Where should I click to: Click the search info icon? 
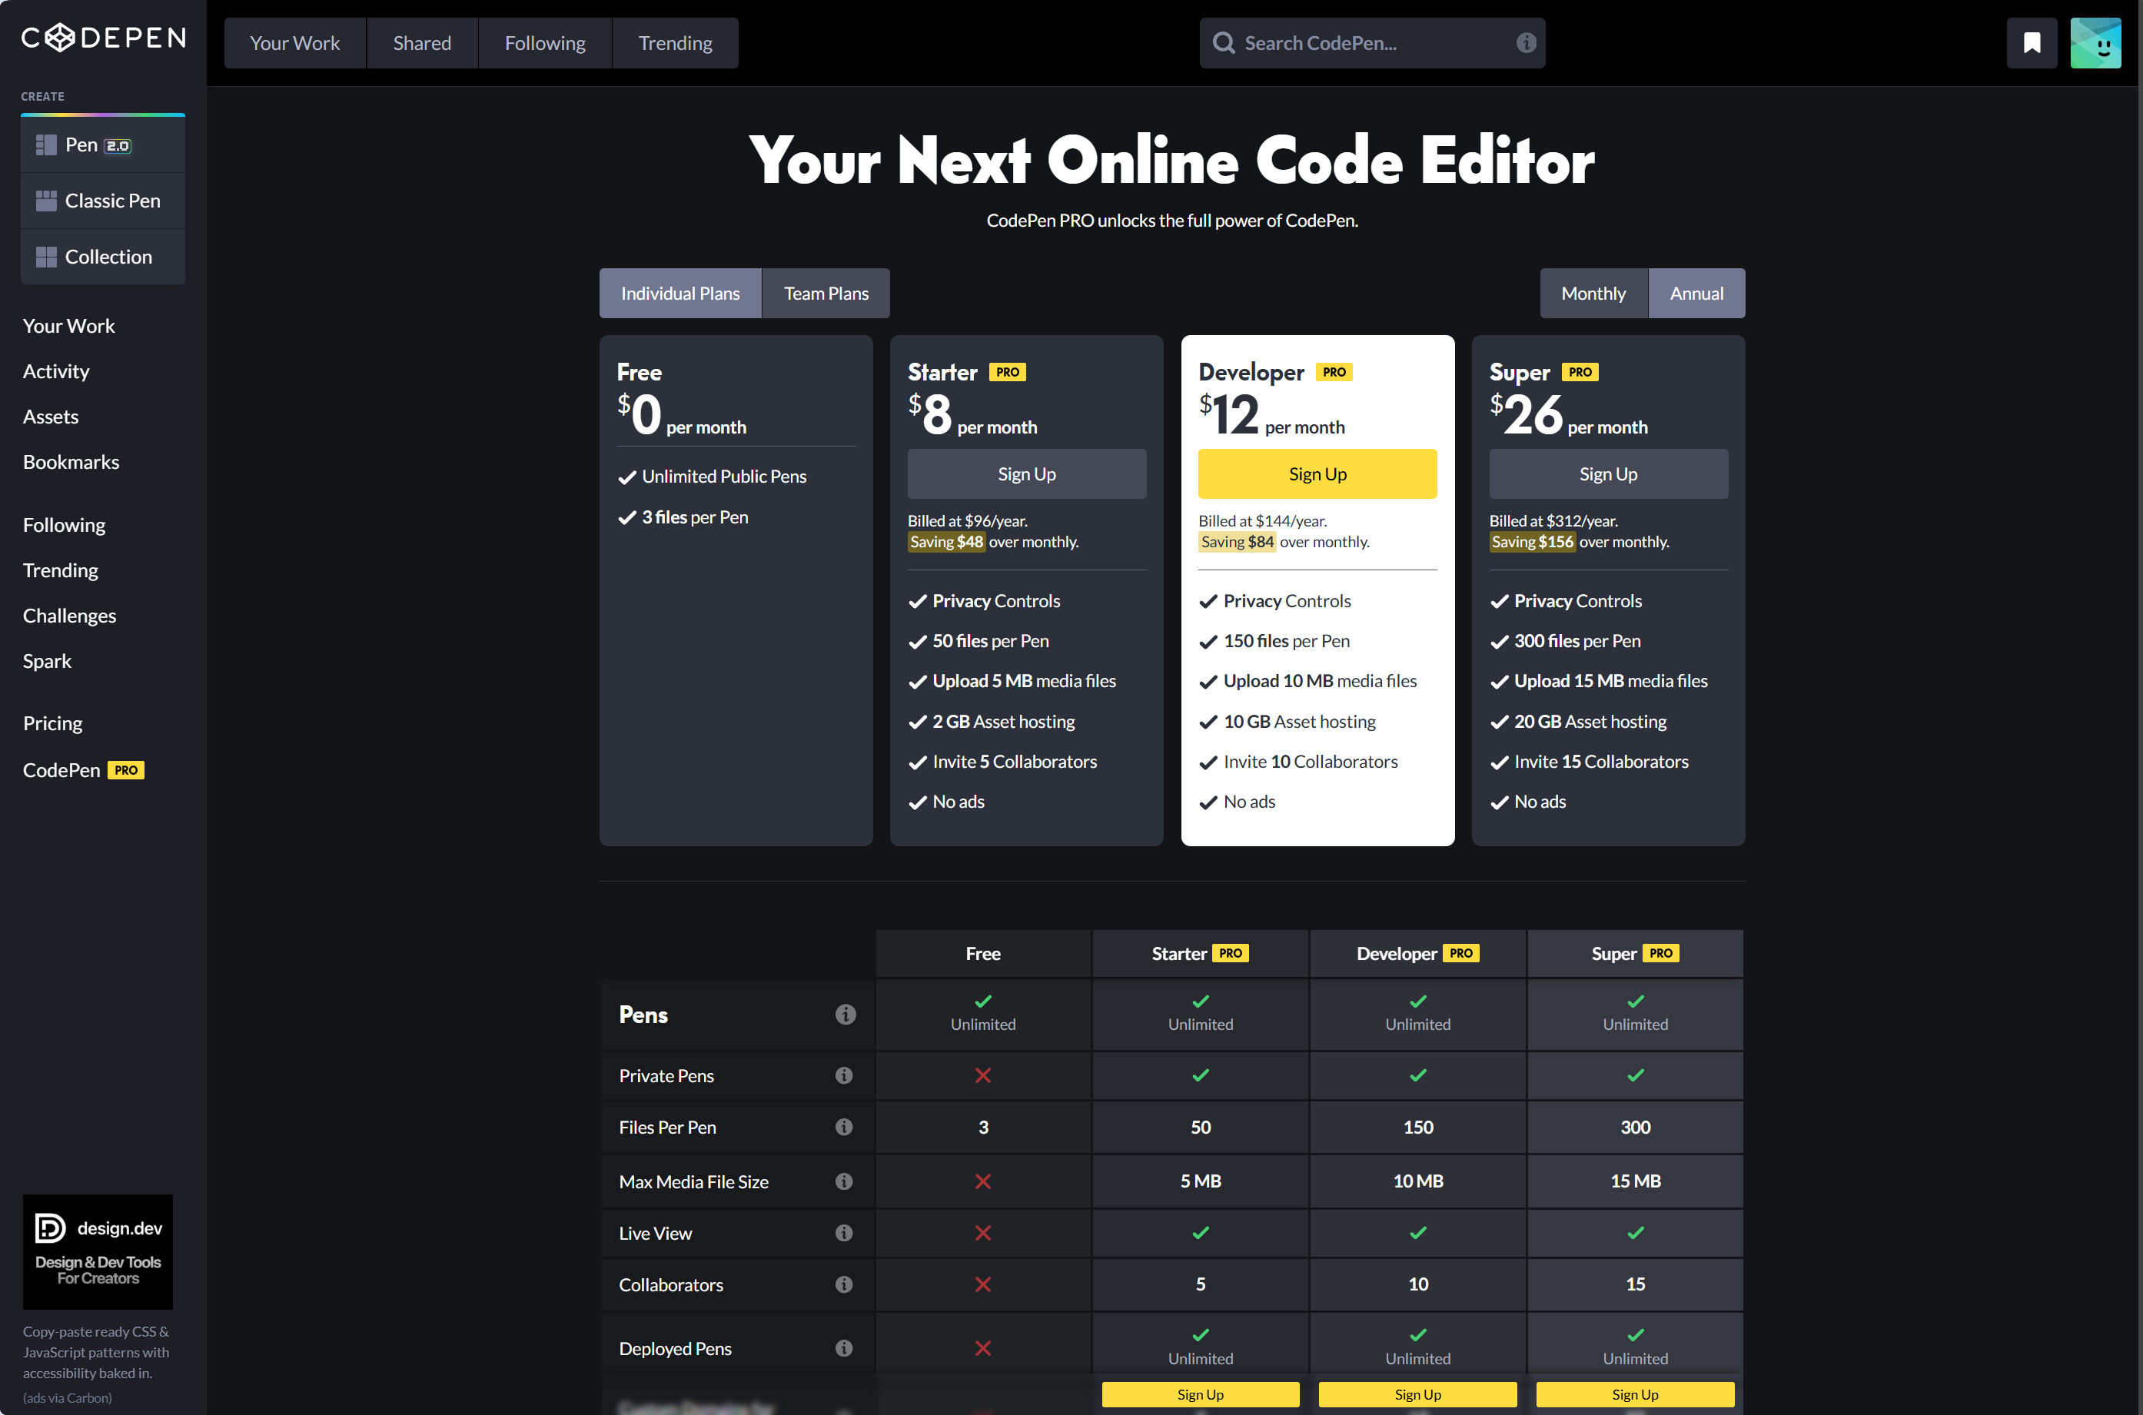tap(1526, 42)
